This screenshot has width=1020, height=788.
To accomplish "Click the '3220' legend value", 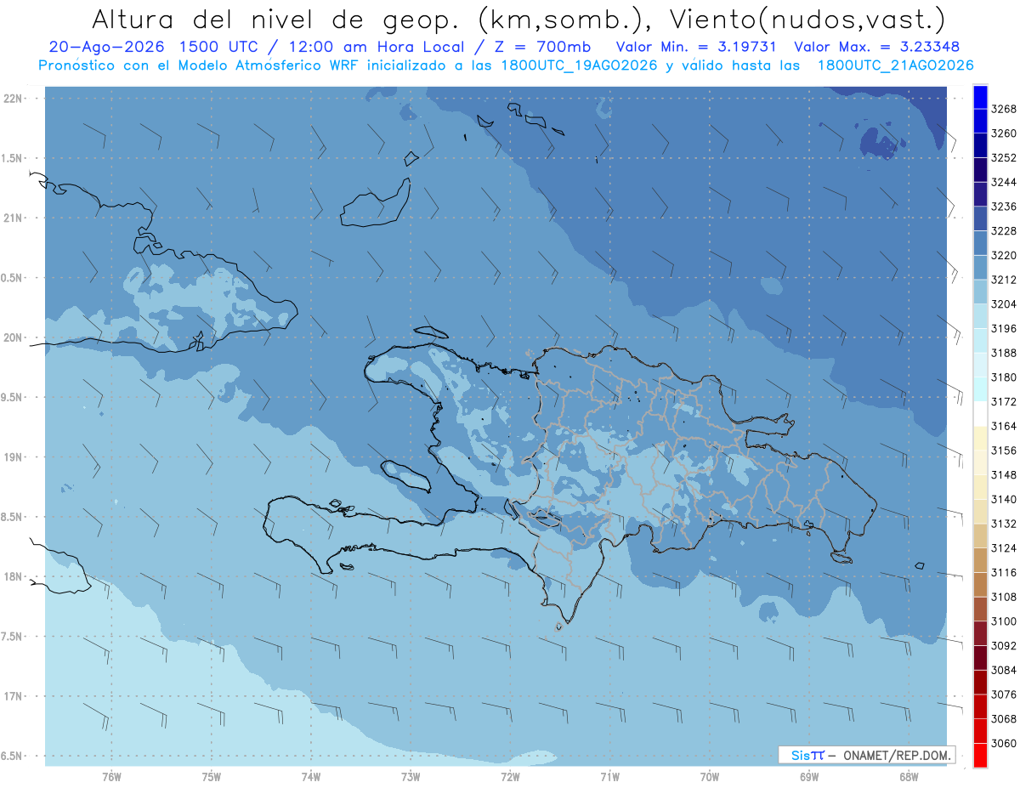I will [1004, 255].
